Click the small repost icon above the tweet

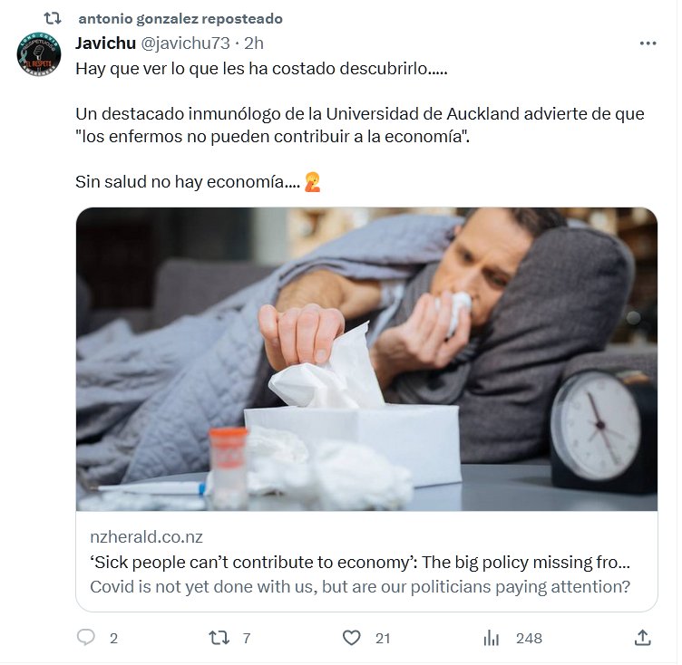coord(53,19)
